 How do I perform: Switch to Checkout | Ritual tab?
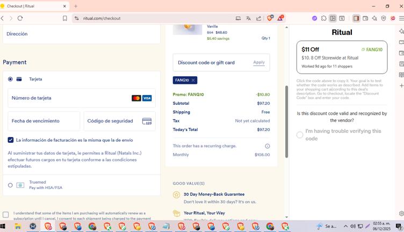pos(33,6)
